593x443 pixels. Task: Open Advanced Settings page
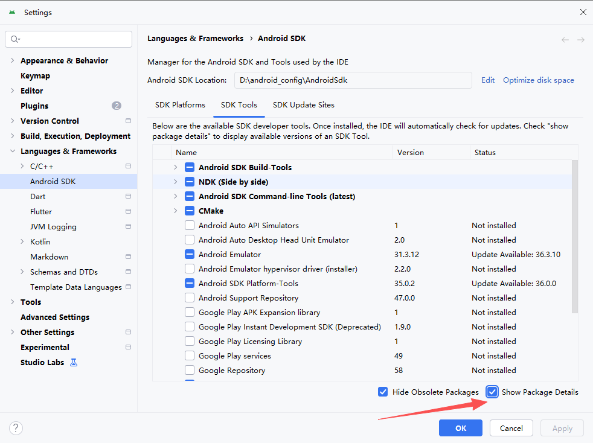[x=55, y=317]
